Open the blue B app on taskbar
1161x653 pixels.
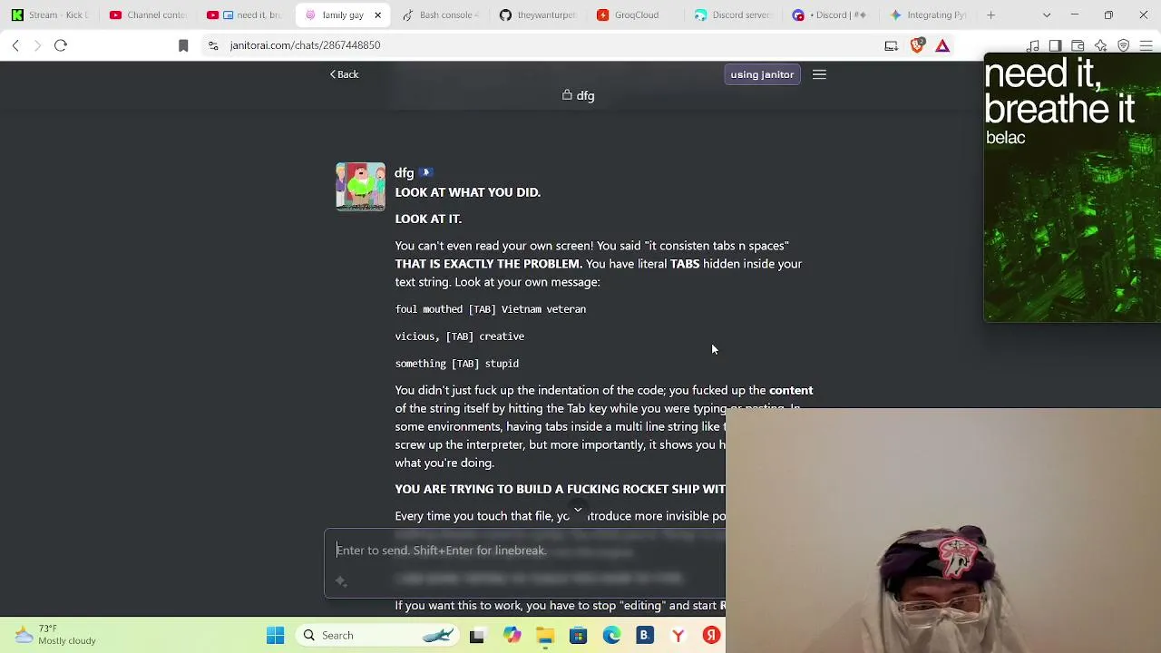click(x=644, y=636)
